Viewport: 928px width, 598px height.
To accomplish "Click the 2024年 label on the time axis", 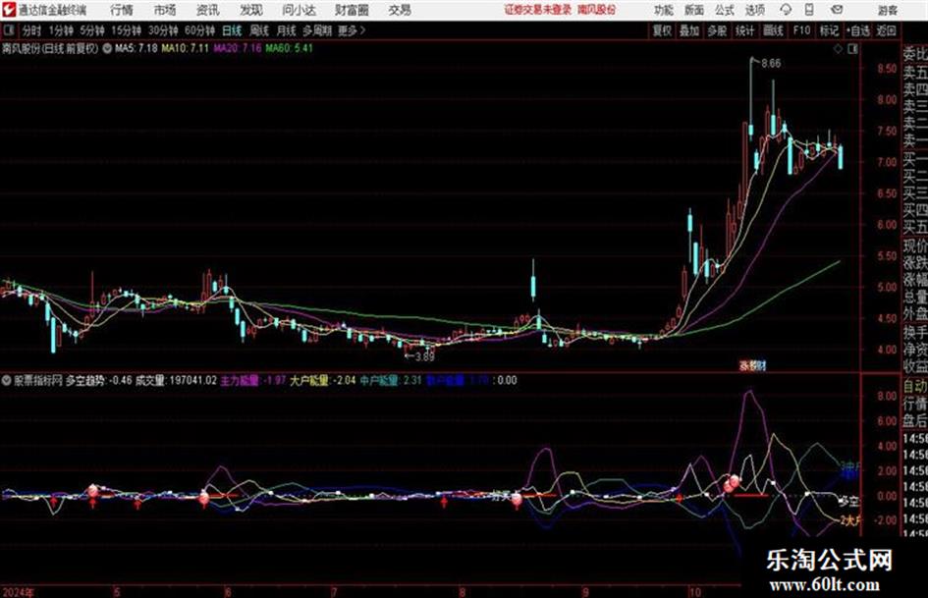I will point(19,591).
